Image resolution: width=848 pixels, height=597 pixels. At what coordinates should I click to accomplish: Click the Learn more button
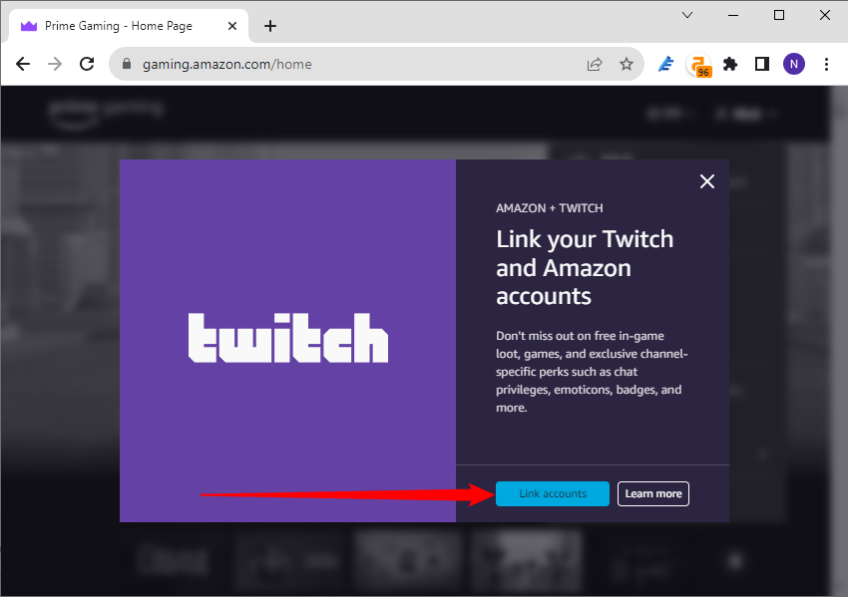pyautogui.click(x=652, y=493)
